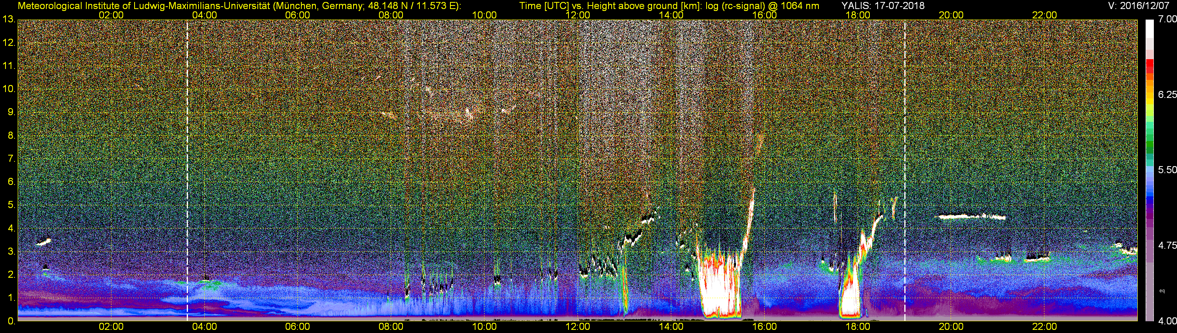
Task: Click the 6.25 colorbar scale value
Action: (x=1168, y=94)
